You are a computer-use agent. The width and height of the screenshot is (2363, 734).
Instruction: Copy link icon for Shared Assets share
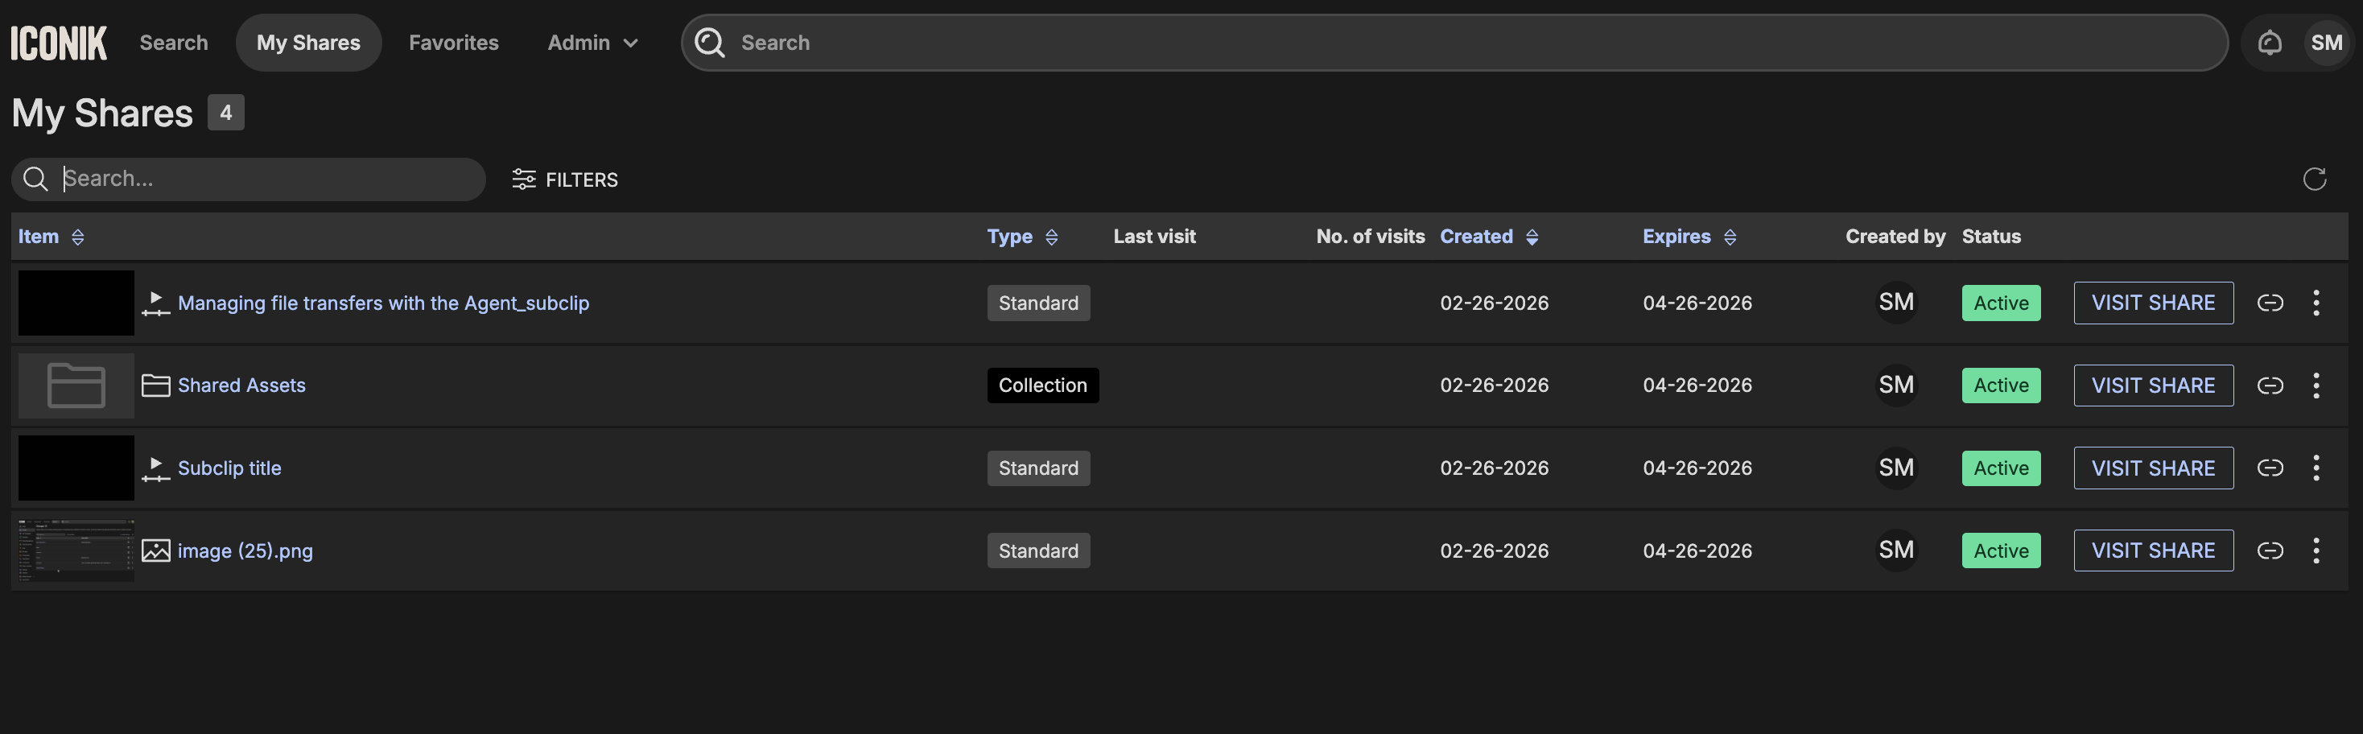click(x=2270, y=386)
